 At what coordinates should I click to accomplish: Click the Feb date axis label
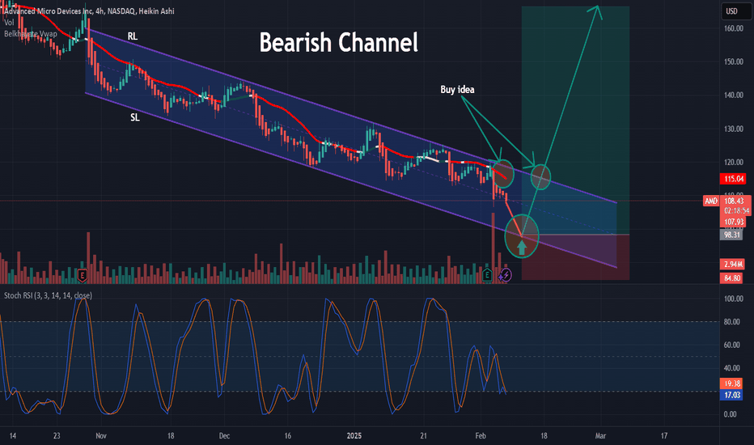(481, 436)
